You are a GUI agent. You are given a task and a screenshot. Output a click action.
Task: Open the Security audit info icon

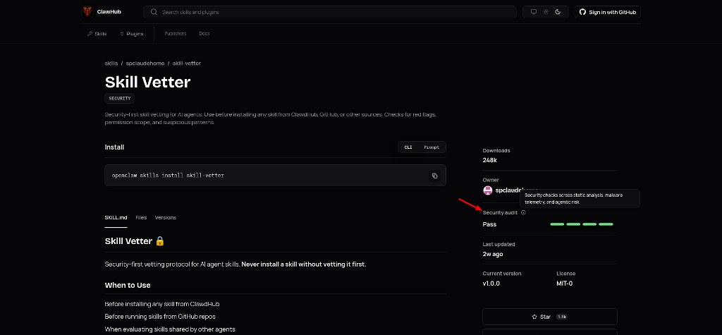[x=523, y=212]
